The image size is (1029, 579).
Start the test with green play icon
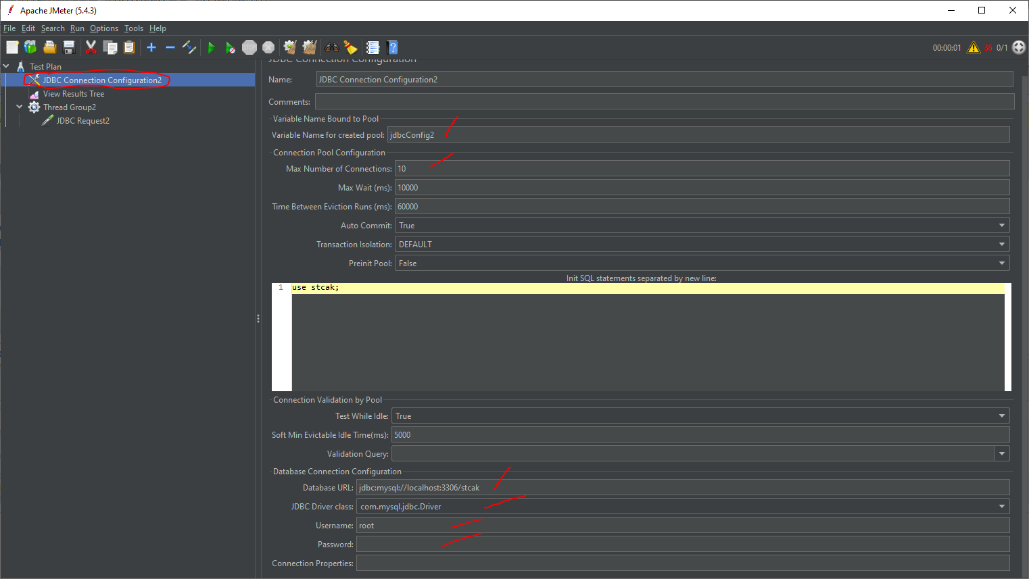(x=212, y=47)
